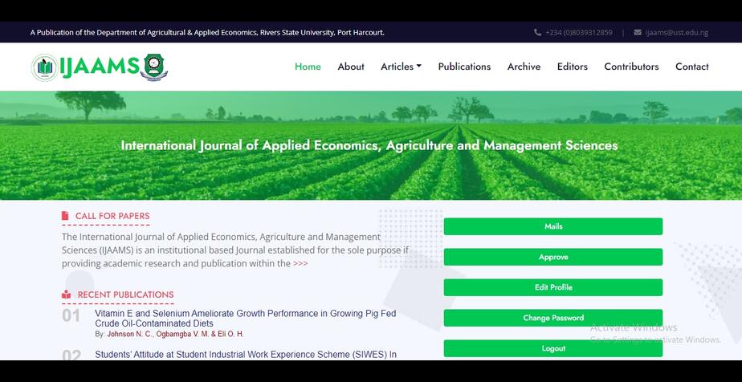Viewport: 742px width, 382px height.
Task: Open the Contact page
Action: [x=691, y=67]
